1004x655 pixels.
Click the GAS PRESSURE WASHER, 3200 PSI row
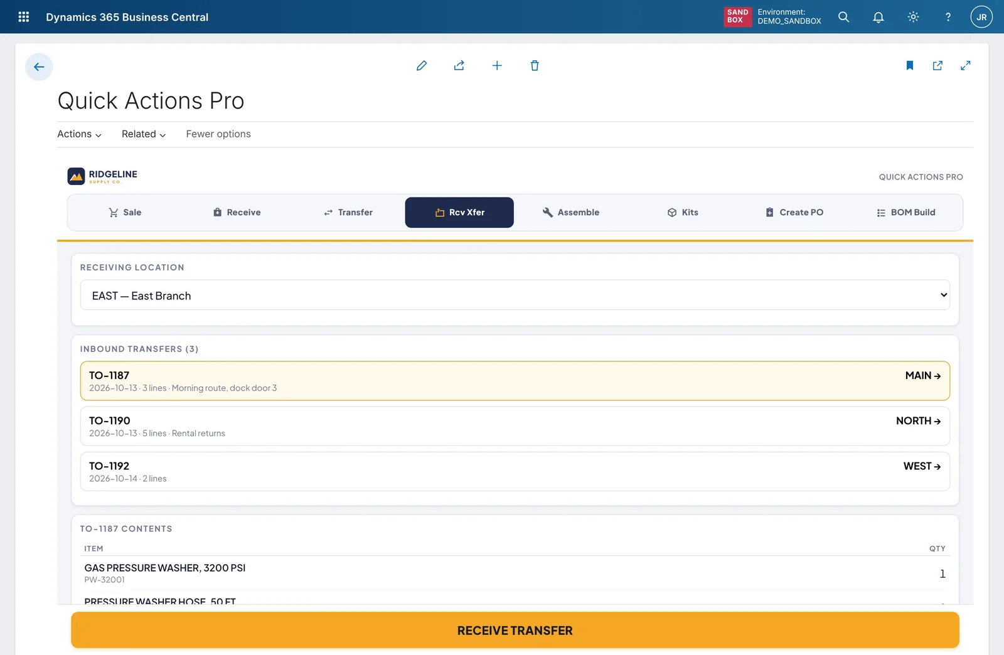pos(515,573)
